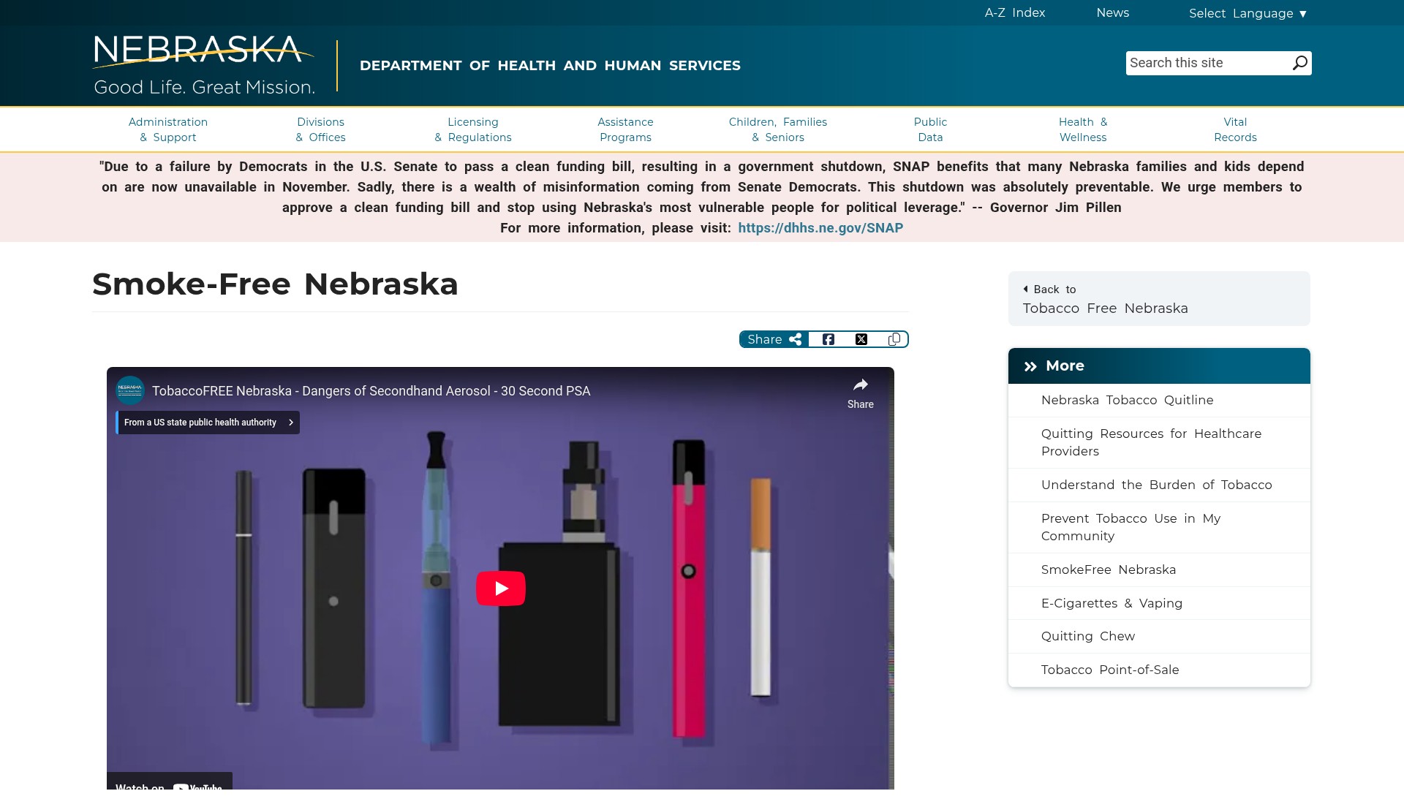1404x810 pixels.
Task: Open Health & Wellness menu
Action: (x=1083, y=129)
